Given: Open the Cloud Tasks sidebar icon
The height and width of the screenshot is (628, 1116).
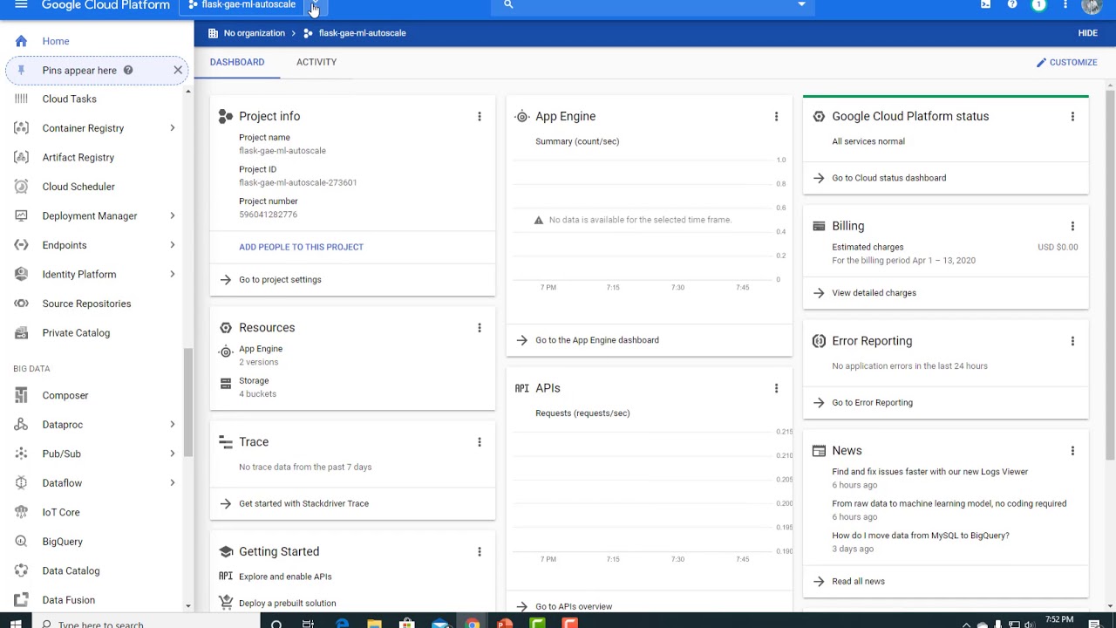Looking at the screenshot, I should point(21,99).
